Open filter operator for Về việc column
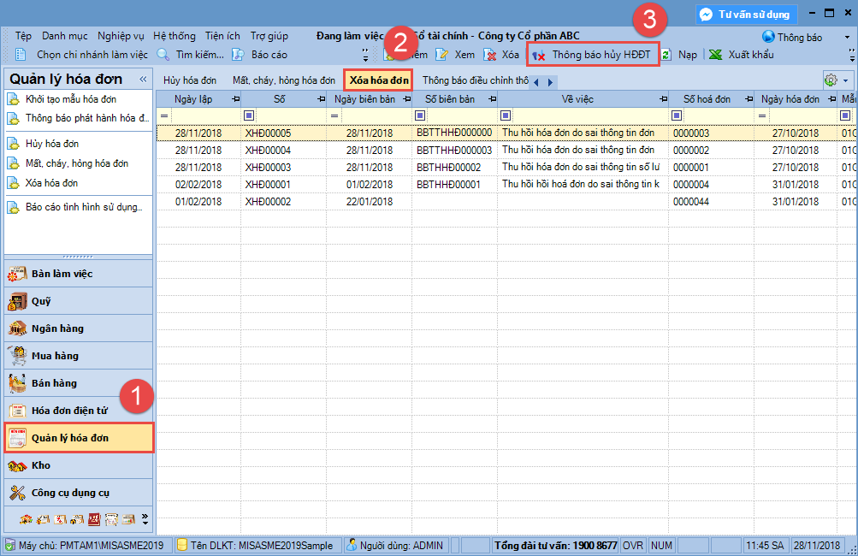Viewport: 858px width, 556px height. 506,115
